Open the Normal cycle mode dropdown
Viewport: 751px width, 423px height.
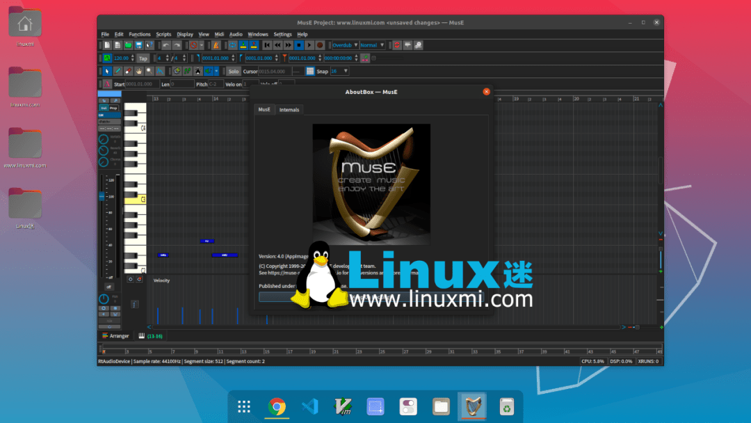click(372, 45)
